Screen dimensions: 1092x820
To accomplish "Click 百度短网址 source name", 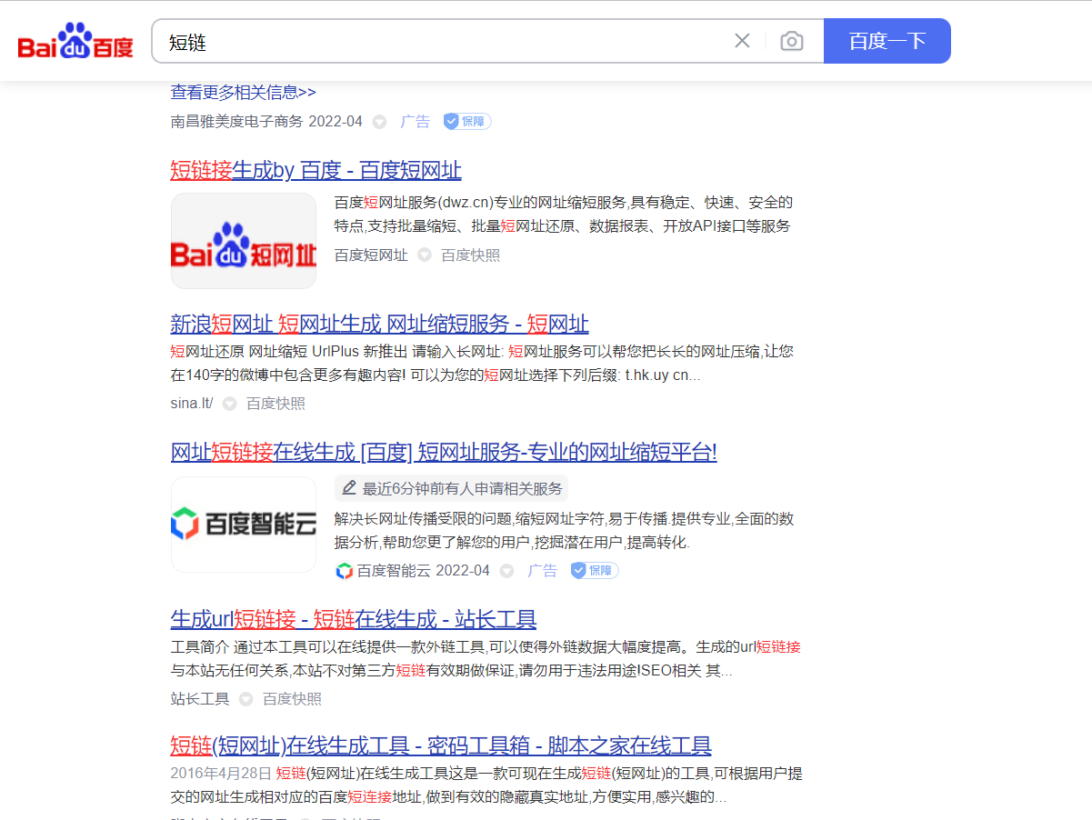I will pyautogui.click(x=371, y=255).
